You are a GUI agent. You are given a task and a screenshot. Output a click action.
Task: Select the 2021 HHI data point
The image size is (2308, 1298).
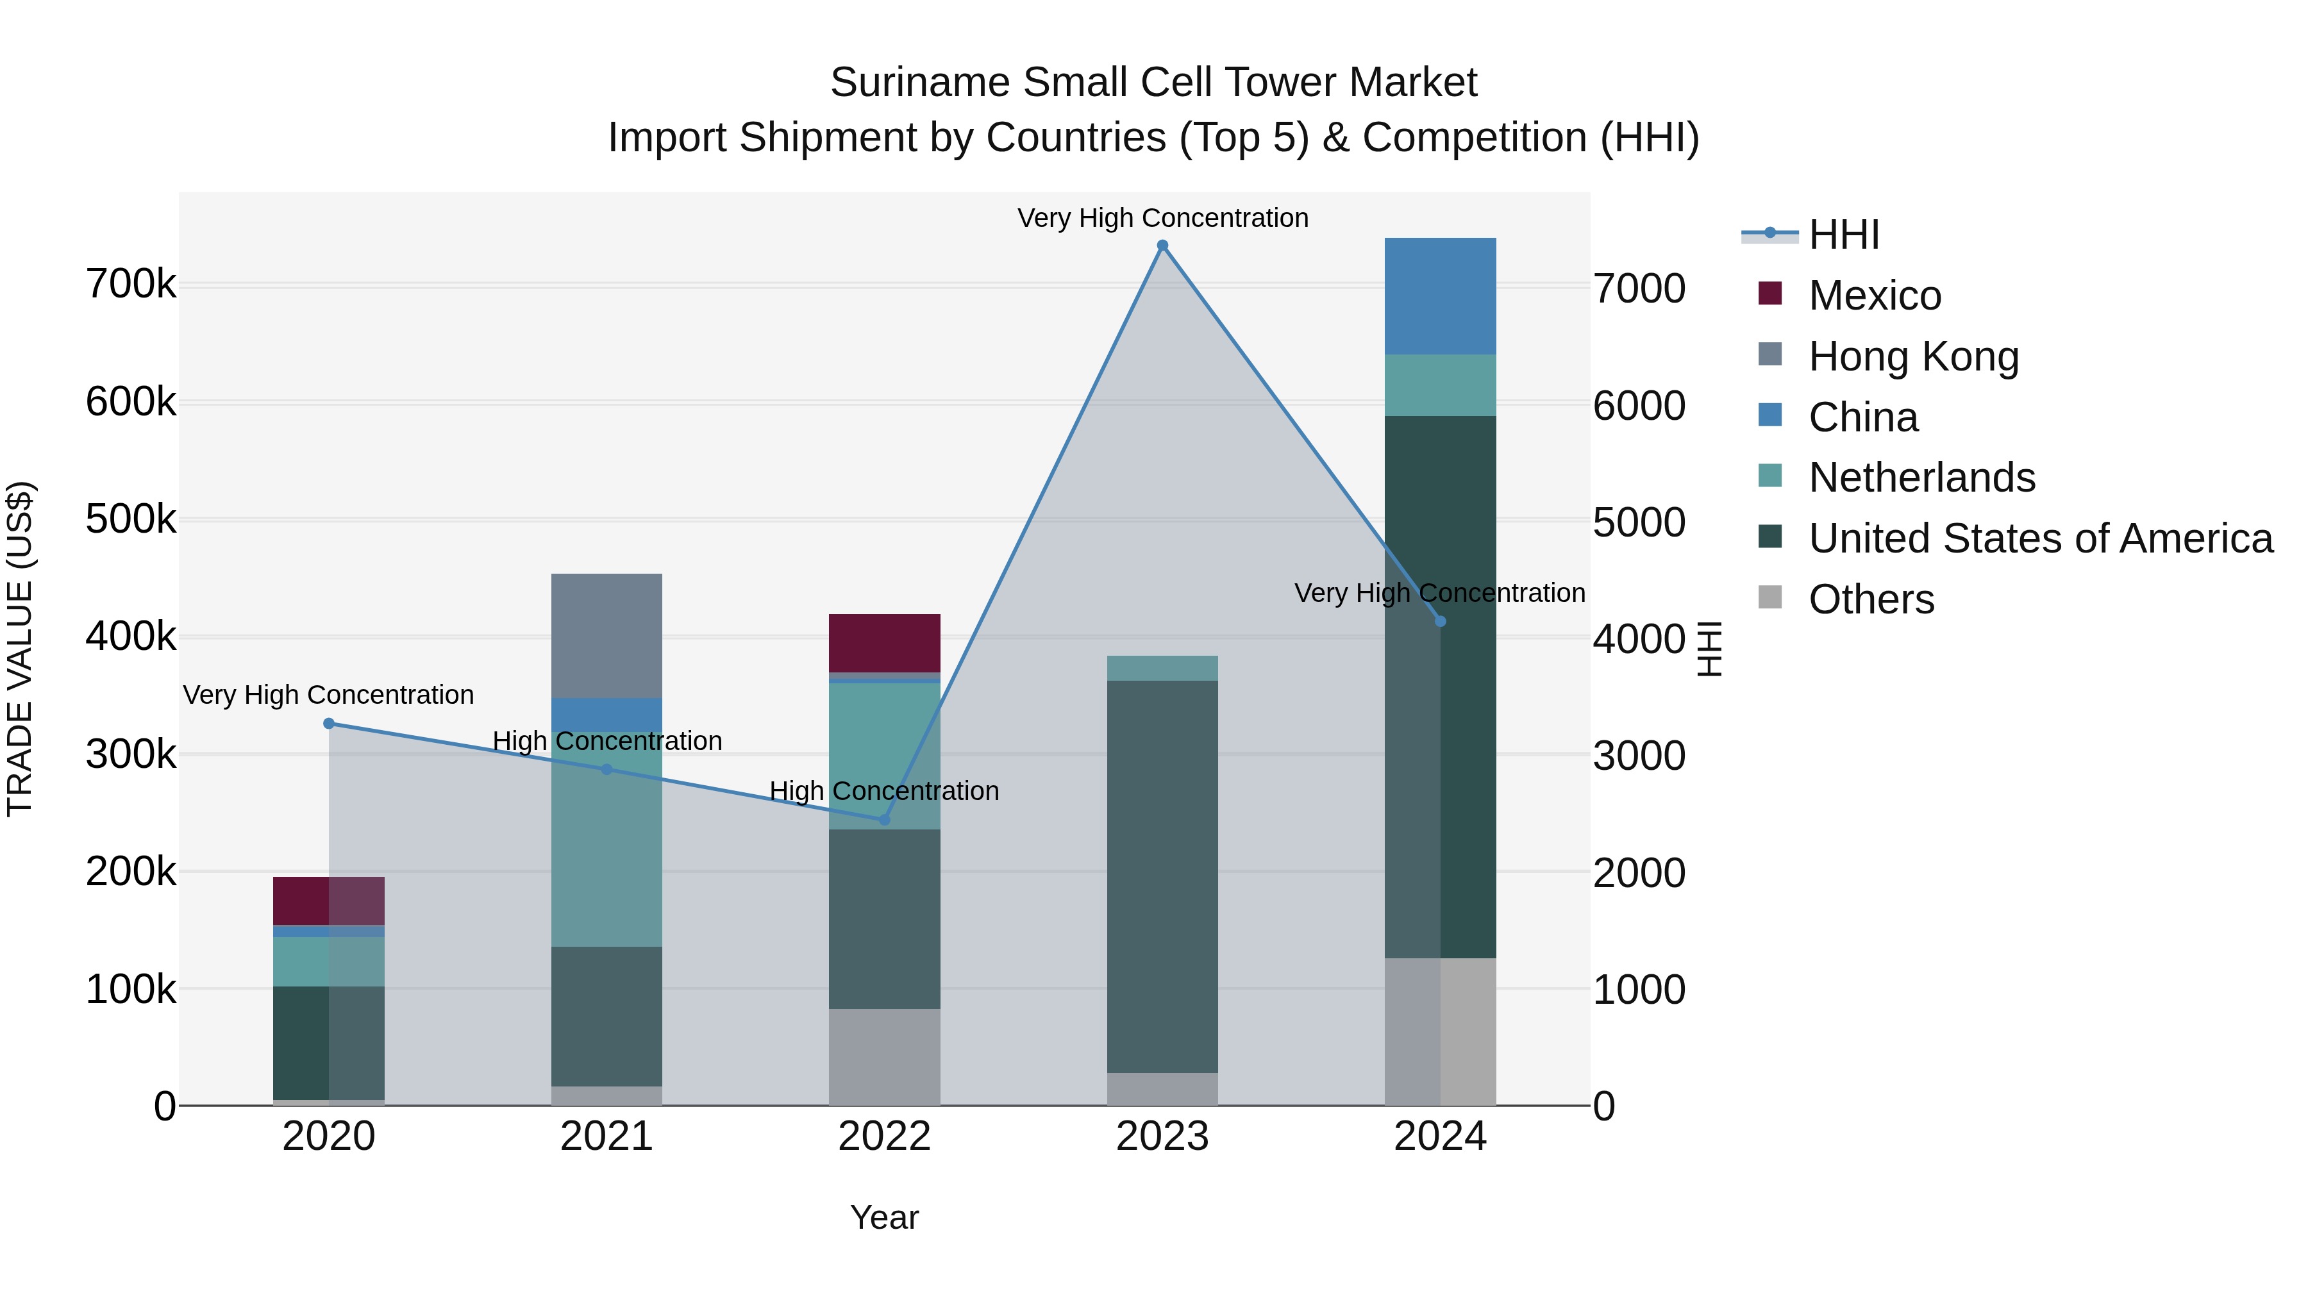coord(606,769)
